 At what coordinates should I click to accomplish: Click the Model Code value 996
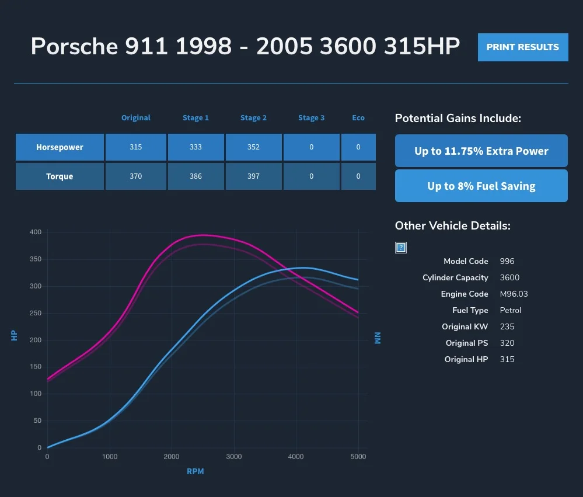point(507,261)
